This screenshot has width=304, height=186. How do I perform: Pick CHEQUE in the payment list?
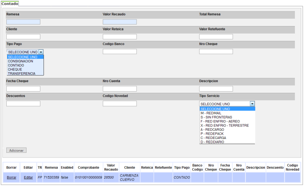click(15, 70)
